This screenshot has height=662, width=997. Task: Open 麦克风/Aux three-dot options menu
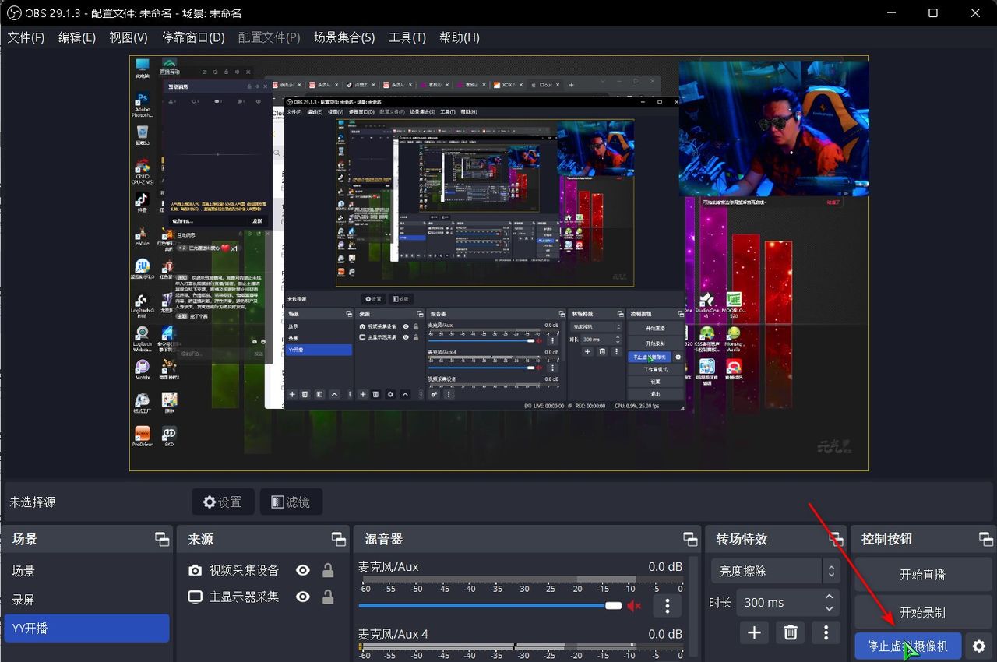667,605
